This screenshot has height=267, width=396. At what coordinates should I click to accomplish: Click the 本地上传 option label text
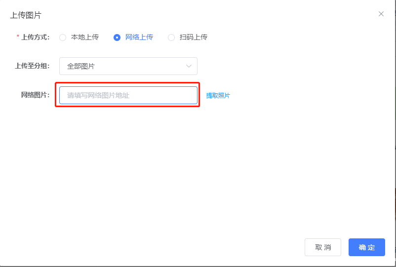85,38
